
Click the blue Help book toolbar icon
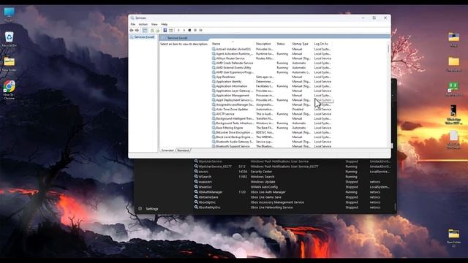click(x=165, y=31)
